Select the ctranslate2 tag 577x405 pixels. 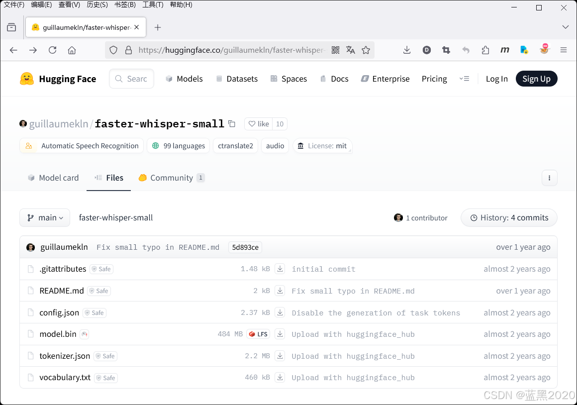pyautogui.click(x=235, y=146)
